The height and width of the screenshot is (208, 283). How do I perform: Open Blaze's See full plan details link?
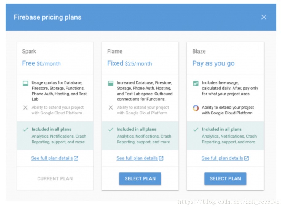222,158
